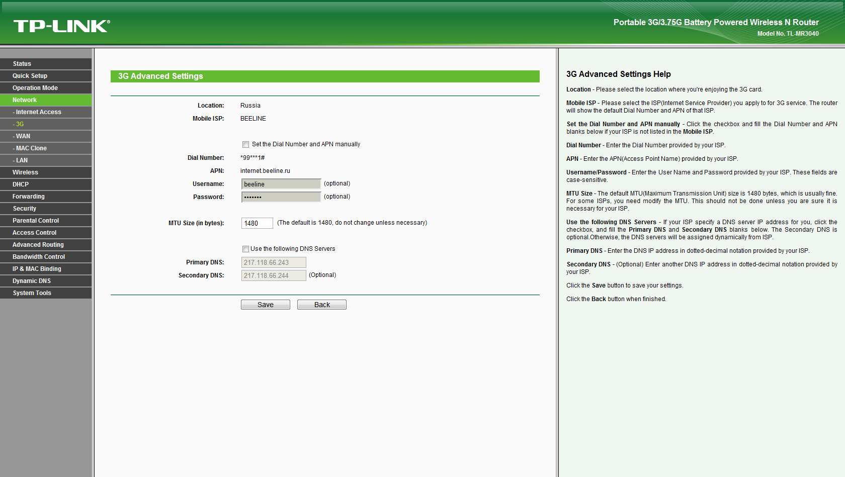Click the 3G Advanced Settings Help title
845x477 pixels.
(619, 74)
